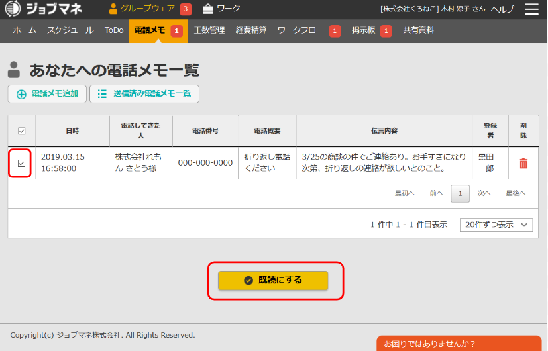
Task: Click the 電話メモ追加 button
Action: coord(47,94)
